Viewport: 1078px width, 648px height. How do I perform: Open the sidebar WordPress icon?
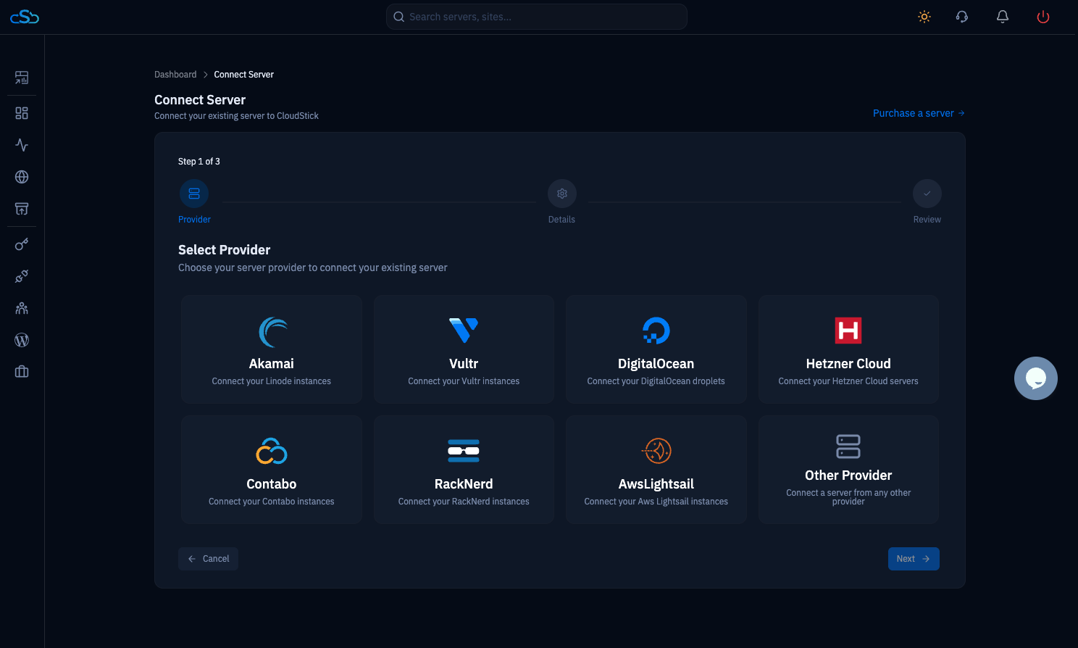pos(22,340)
